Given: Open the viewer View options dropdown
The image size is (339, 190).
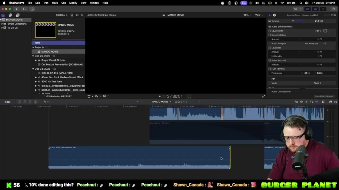Looking at the screenshot, I should point(259,15).
